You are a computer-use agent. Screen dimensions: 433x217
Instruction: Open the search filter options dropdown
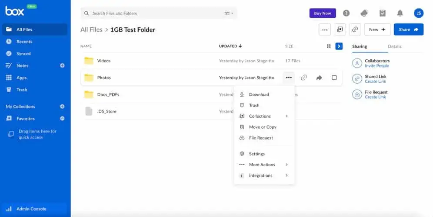pos(229,13)
